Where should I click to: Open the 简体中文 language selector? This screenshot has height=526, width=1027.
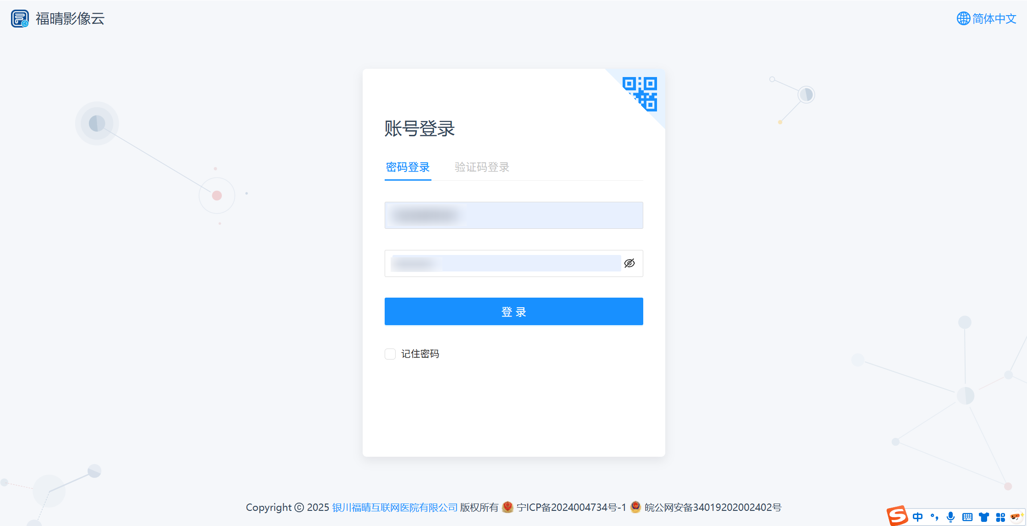coord(987,19)
